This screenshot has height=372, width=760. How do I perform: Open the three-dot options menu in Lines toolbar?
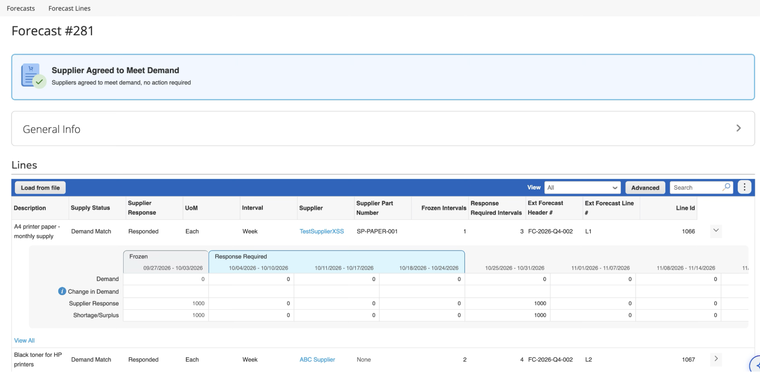click(744, 187)
